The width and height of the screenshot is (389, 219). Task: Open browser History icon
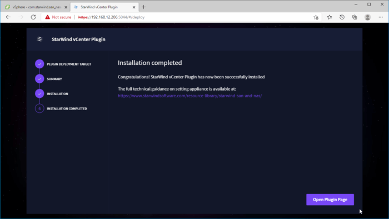(342, 17)
